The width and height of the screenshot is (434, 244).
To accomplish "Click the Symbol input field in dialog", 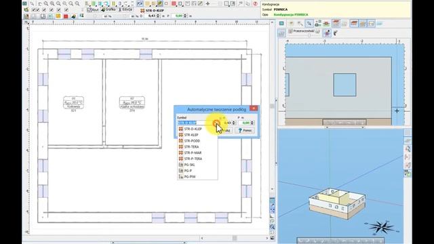I will click(x=195, y=123).
